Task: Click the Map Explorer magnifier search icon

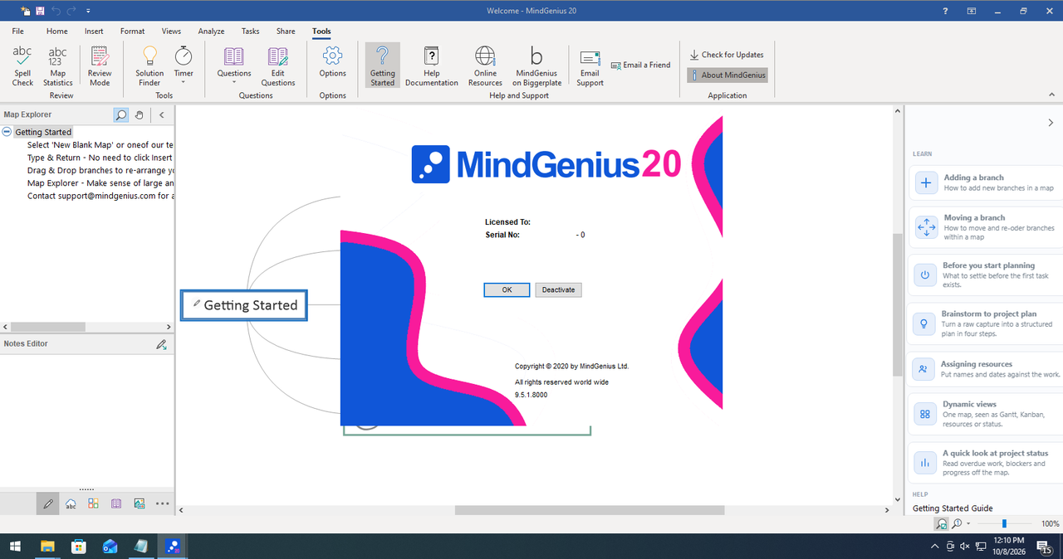Action: click(121, 115)
